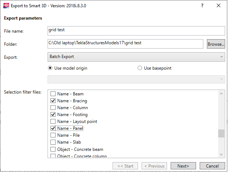Check the Name - Pile filter
Screen dimensions: 228x173
click(x=53, y=135)
